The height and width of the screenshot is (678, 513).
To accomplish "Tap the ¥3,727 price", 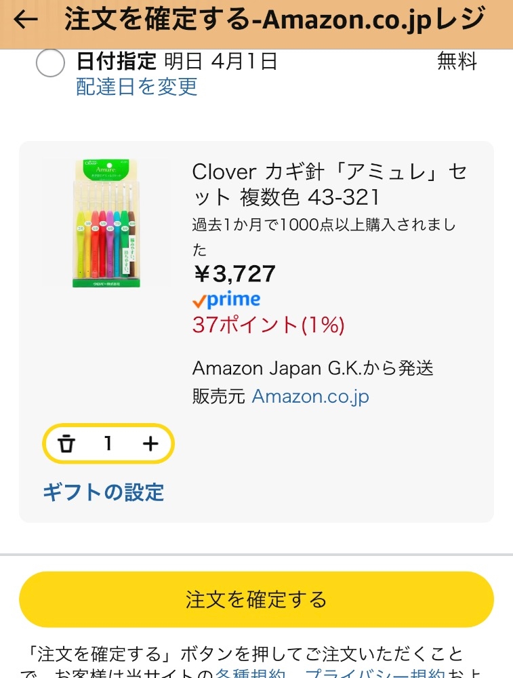I will [x=234, y=274].
